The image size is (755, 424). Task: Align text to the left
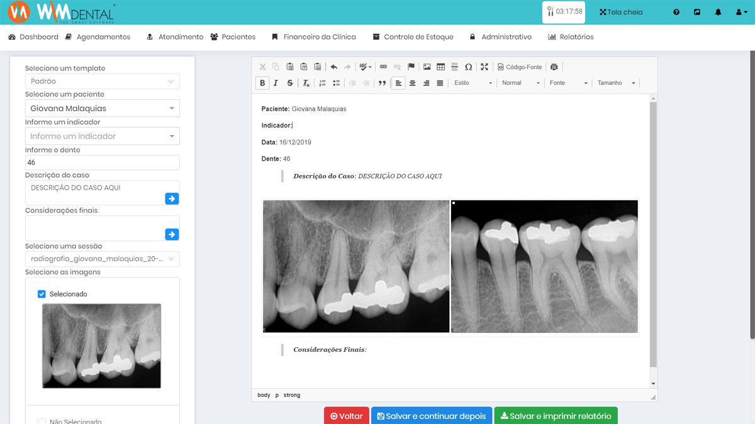point(398,83)
